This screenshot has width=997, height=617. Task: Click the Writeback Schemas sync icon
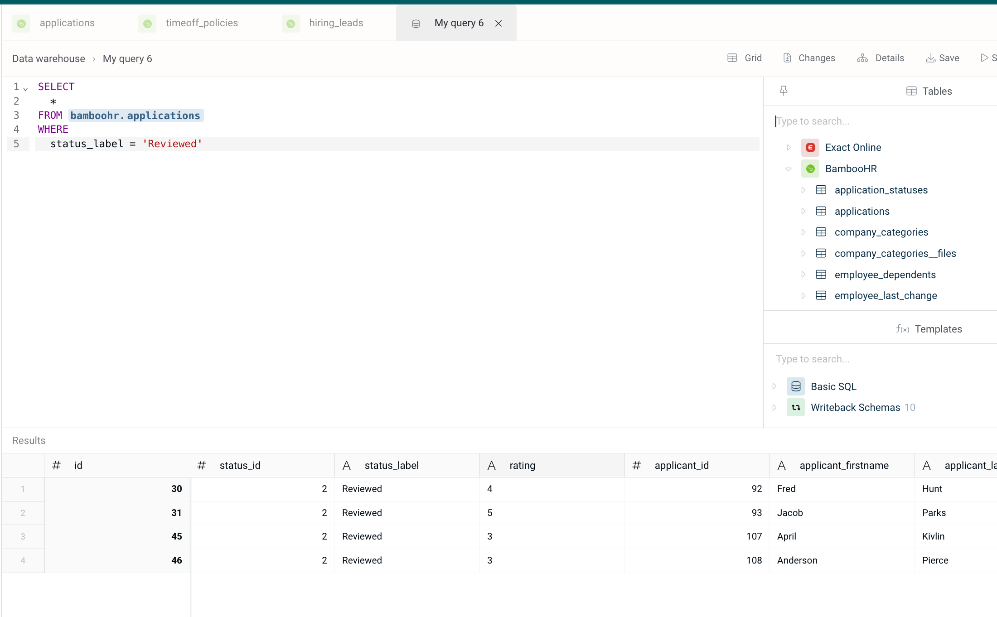pyautogui.click(x=796, y=408)
